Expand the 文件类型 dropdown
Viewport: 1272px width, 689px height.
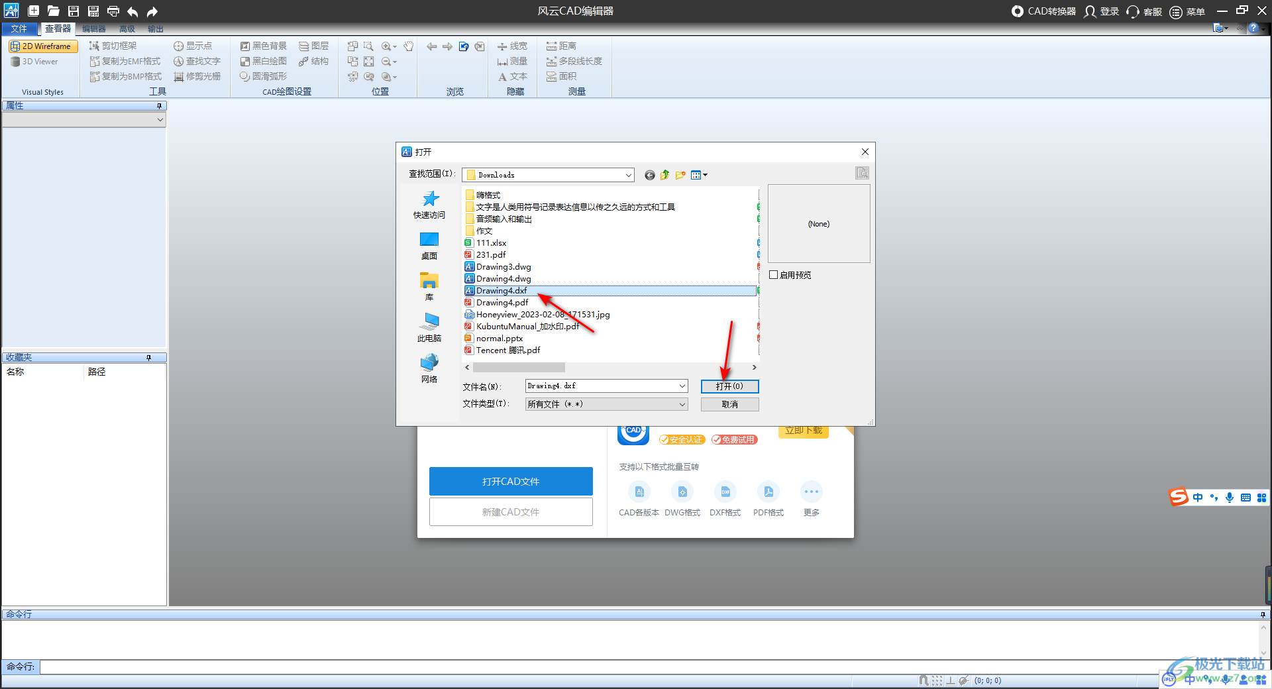click(x=682, y=404)
